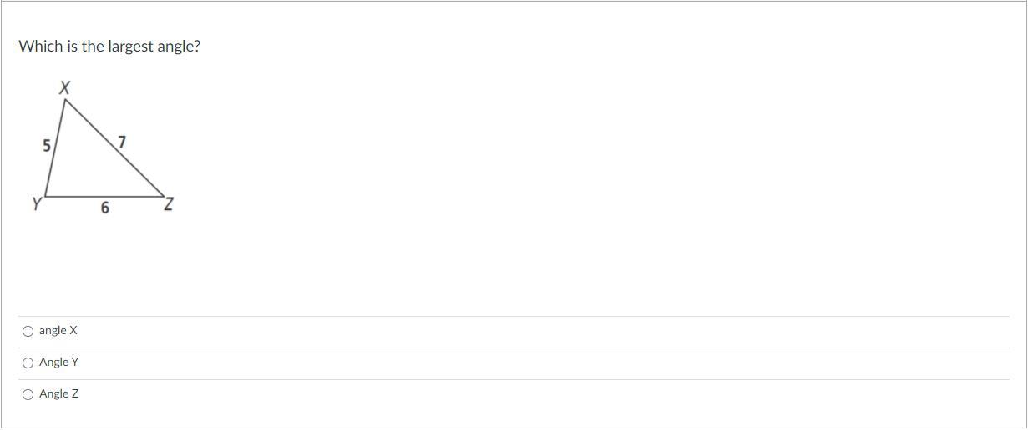
Task: Click the side length number 7
Action: tap(122, 142)
